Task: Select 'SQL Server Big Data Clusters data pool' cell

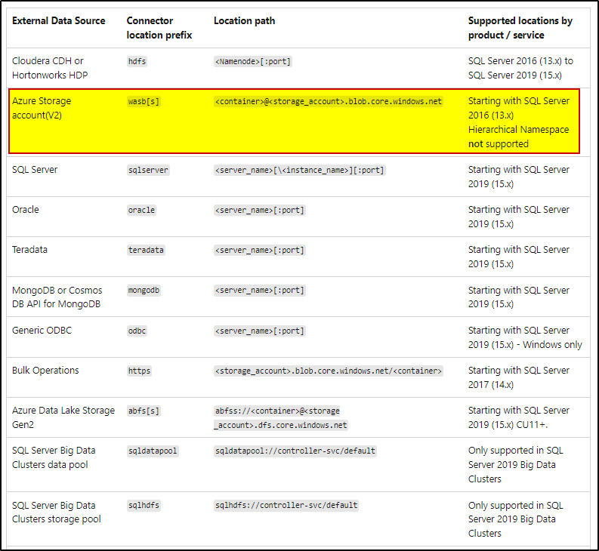Action: coord(54,457)
